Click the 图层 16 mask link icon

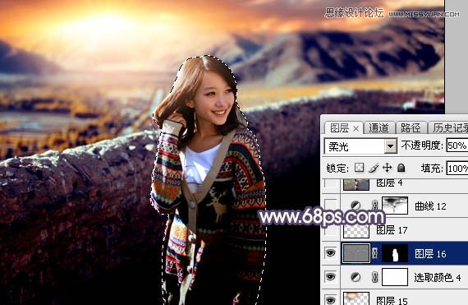[x=375, y=253]
